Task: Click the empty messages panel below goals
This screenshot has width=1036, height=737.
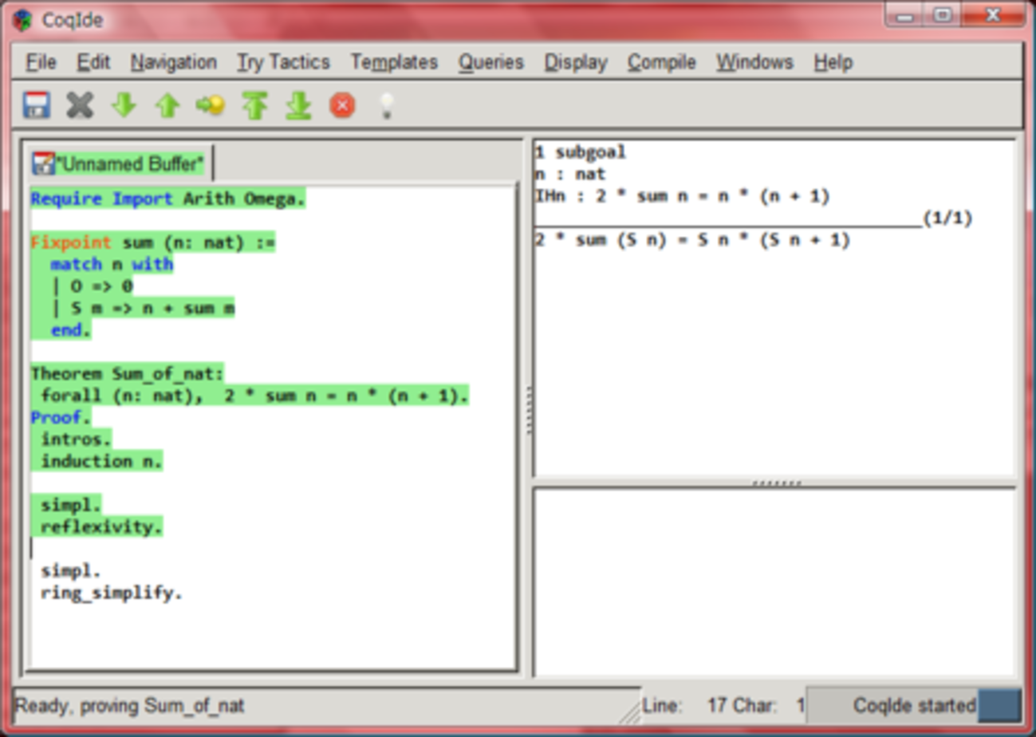Action: click(x=774, y=582)
